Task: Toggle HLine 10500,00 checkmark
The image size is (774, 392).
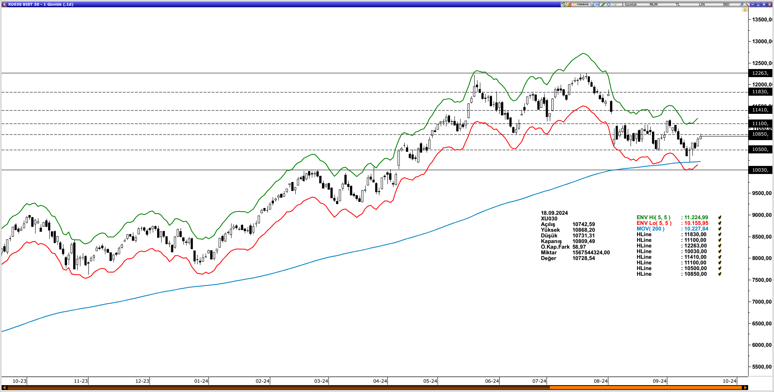Action: coord(720,268)
